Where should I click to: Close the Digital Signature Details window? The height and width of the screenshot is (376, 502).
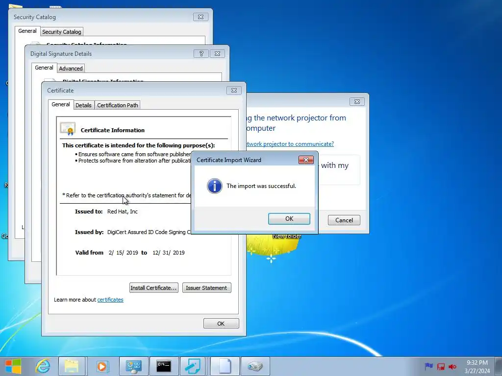[x=217, y=54]
